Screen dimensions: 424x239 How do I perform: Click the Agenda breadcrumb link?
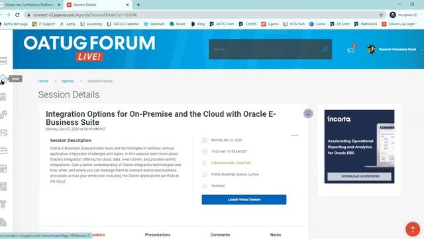tap(68, 81)
